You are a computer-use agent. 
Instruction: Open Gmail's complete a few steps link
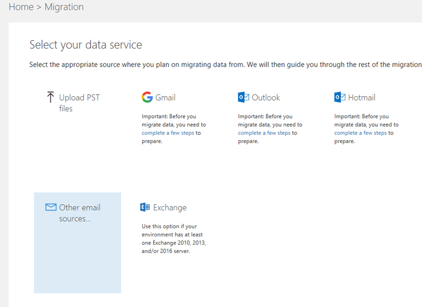coord(168,133)
